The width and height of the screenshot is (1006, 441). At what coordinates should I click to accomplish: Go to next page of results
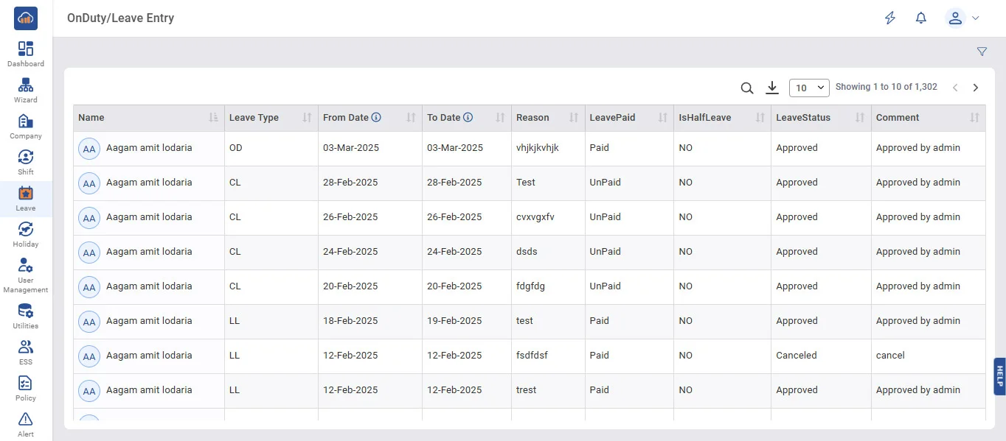976,88
